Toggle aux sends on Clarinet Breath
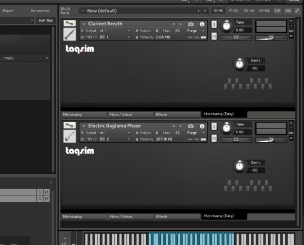Screen dimensions: 304x245 (x=291, y=31)
